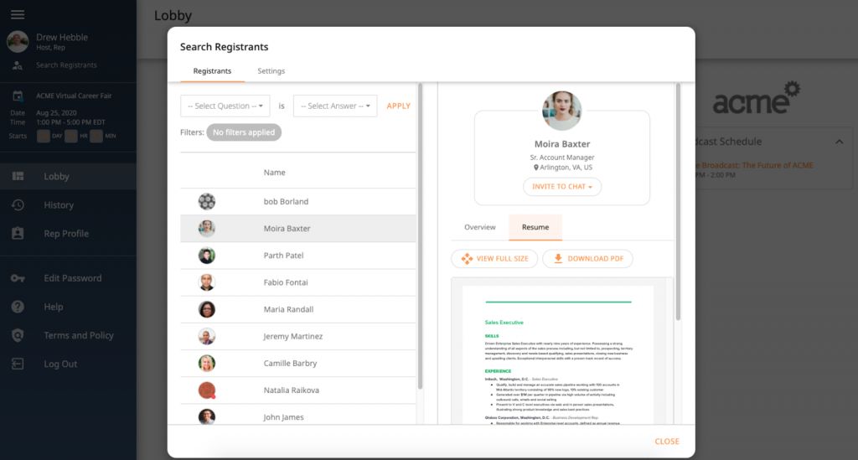
Task: Select the Maria Randall name text
Action: (x=288, y=309)
